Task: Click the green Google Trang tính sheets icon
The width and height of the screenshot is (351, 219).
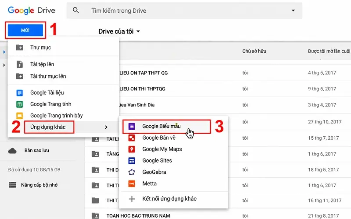Action: coord(19,104)
